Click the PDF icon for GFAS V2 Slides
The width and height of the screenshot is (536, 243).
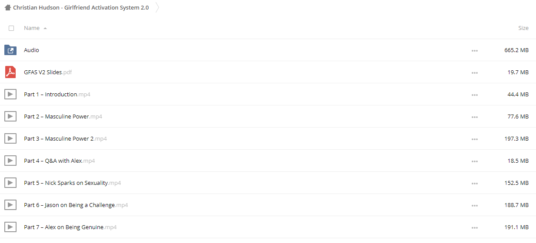click(x=10, y=72)
